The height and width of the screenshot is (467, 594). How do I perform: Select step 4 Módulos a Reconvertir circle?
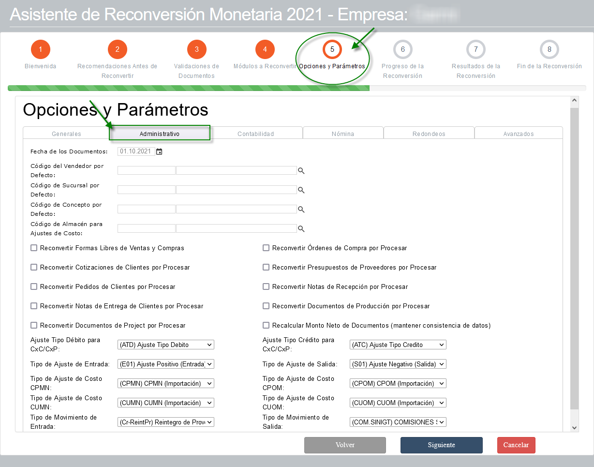coord(265,49)
